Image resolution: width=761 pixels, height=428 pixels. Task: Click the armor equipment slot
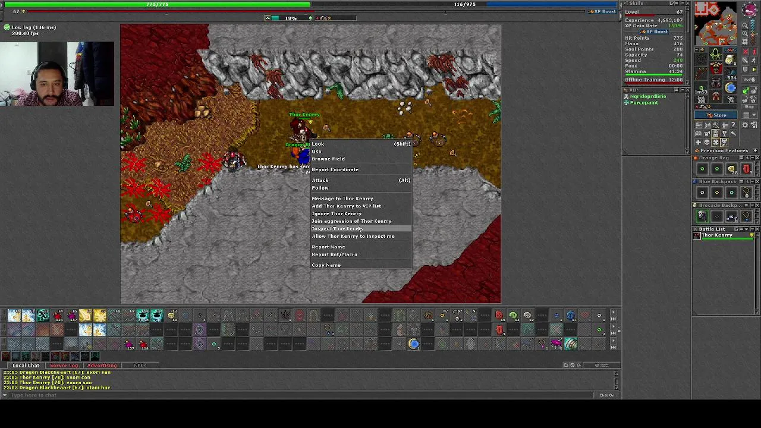pos(716,68)
